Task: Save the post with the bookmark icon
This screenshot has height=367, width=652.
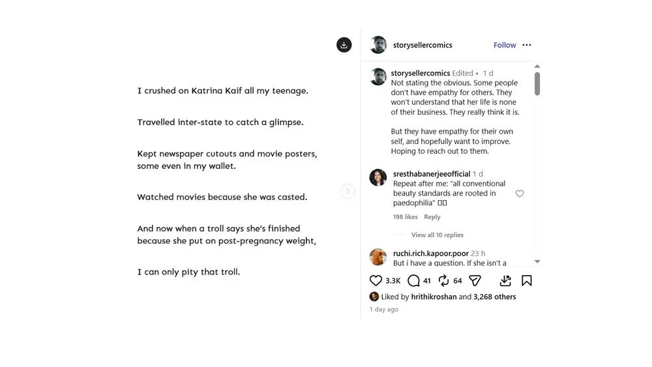Action: pos(526,280)
